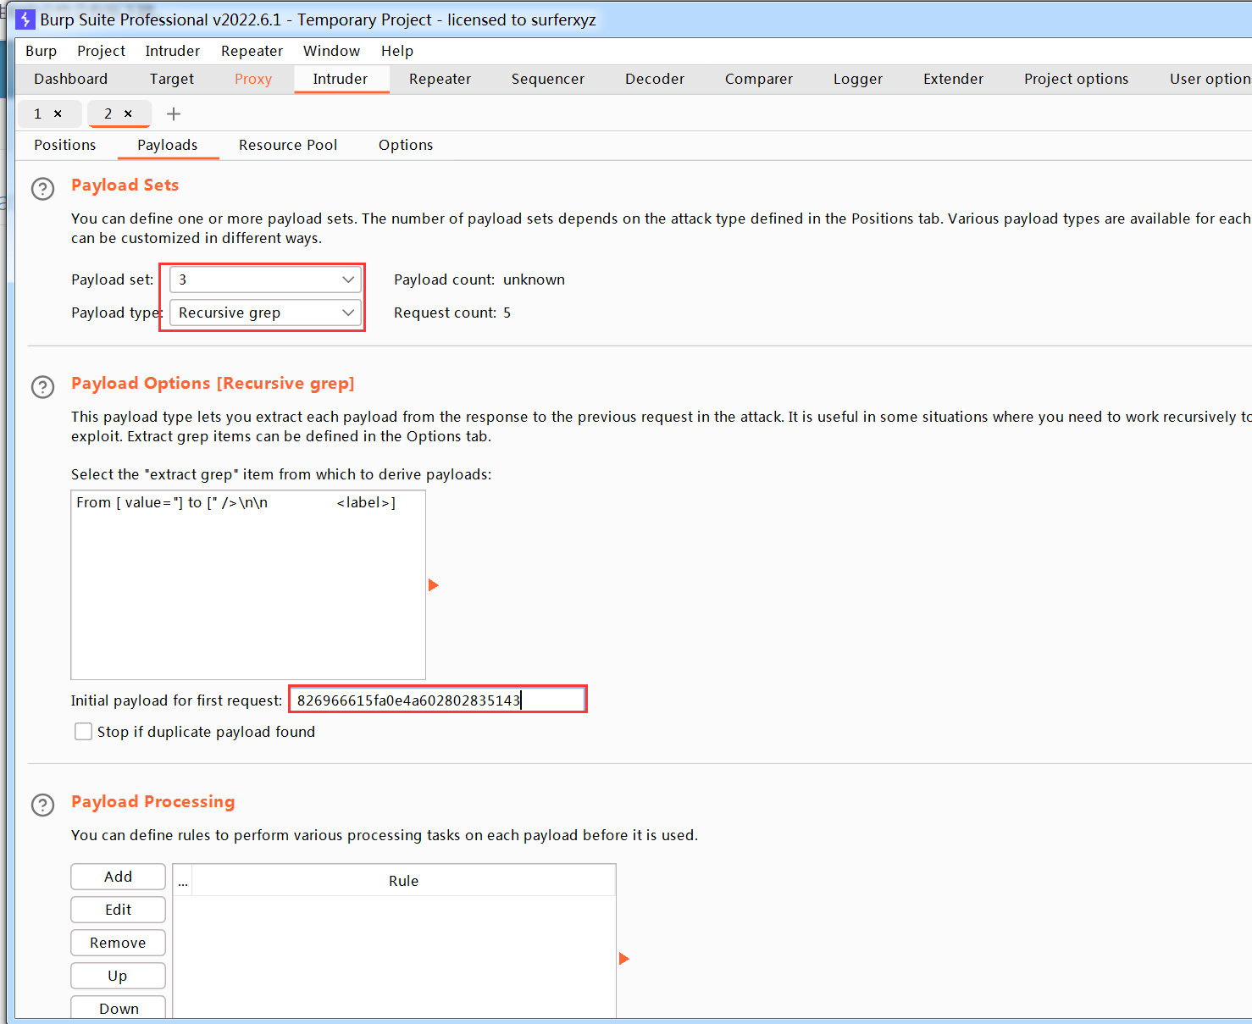Click the Add rule button

118,877
